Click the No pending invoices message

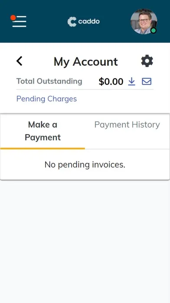pyautogui.click(x=85, y=165)
